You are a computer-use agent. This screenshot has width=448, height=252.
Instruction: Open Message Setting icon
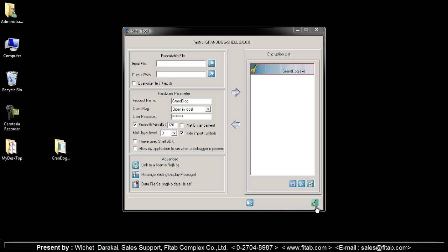point(136,174)
